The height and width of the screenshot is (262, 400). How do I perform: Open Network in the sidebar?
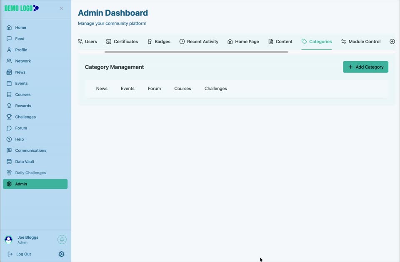pos(35,61)
